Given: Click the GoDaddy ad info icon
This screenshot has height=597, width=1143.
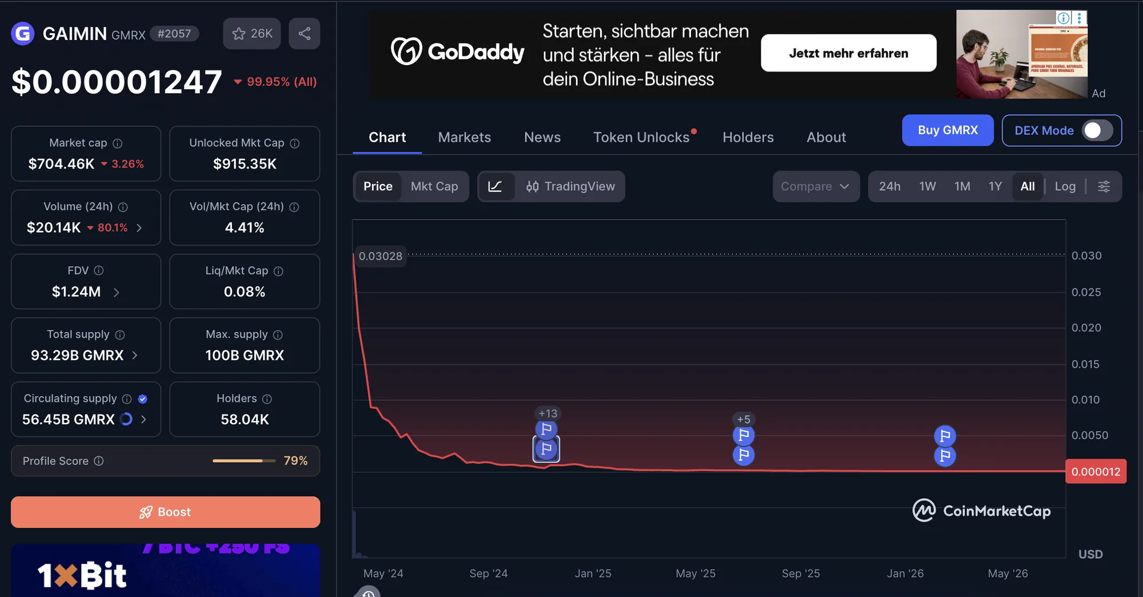Looking at the screenshot, I should (x=1064, y=18).
